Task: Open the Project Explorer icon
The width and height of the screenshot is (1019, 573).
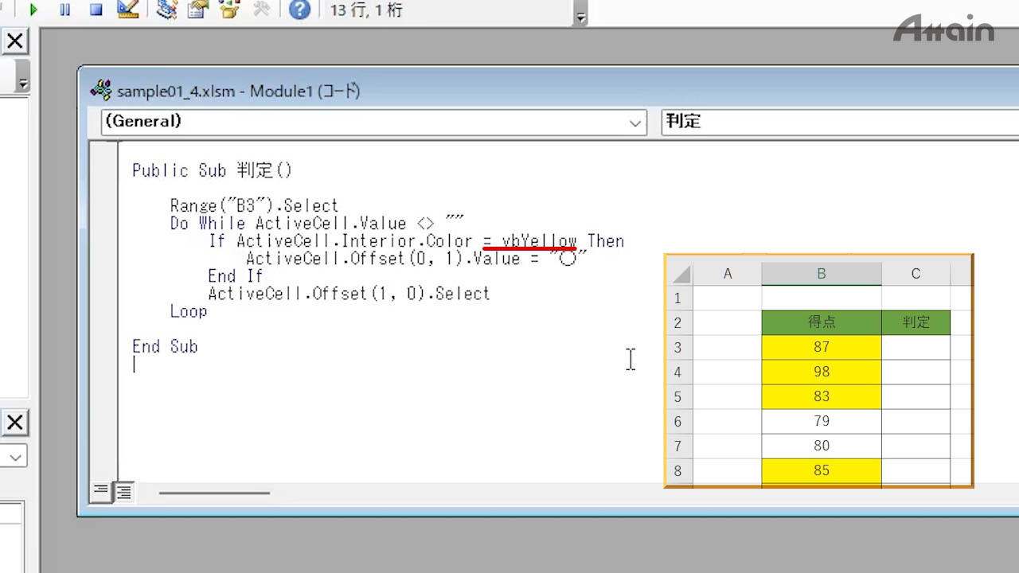Action: click(x=166, y=10)
